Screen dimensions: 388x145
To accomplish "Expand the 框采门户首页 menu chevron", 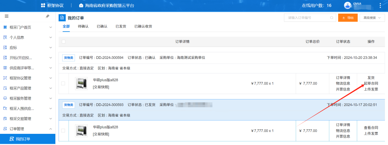I will 51,27.
